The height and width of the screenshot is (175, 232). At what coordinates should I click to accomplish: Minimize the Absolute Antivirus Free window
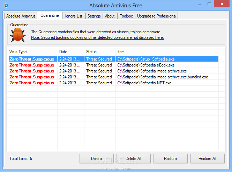click(x=200, y=5)
